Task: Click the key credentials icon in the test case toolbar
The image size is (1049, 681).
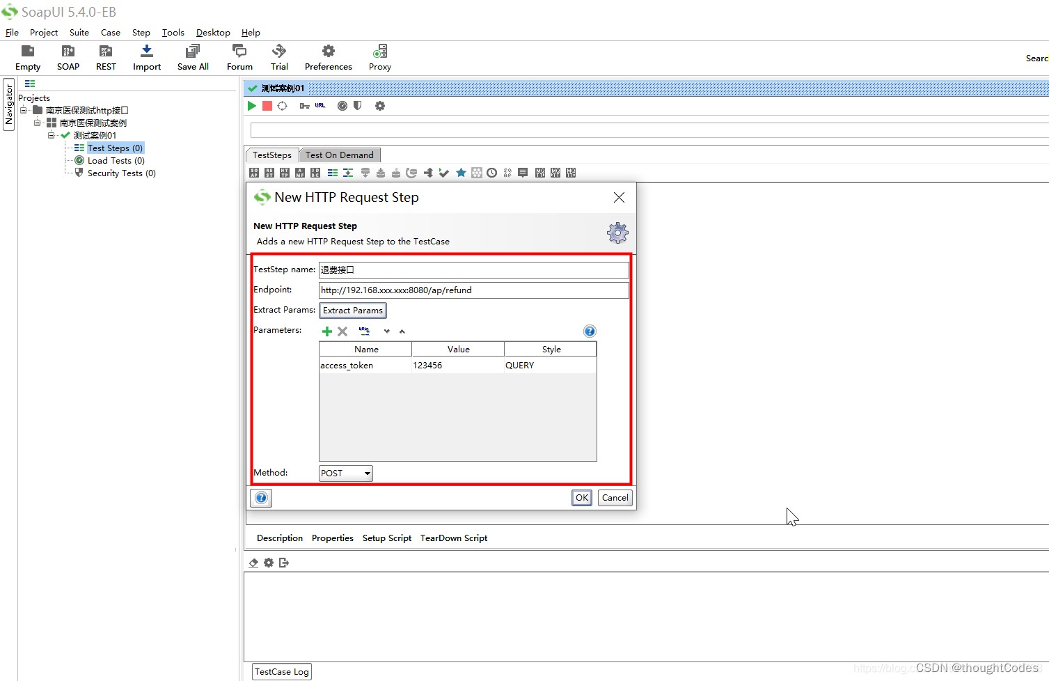Action: click(304, 106)
